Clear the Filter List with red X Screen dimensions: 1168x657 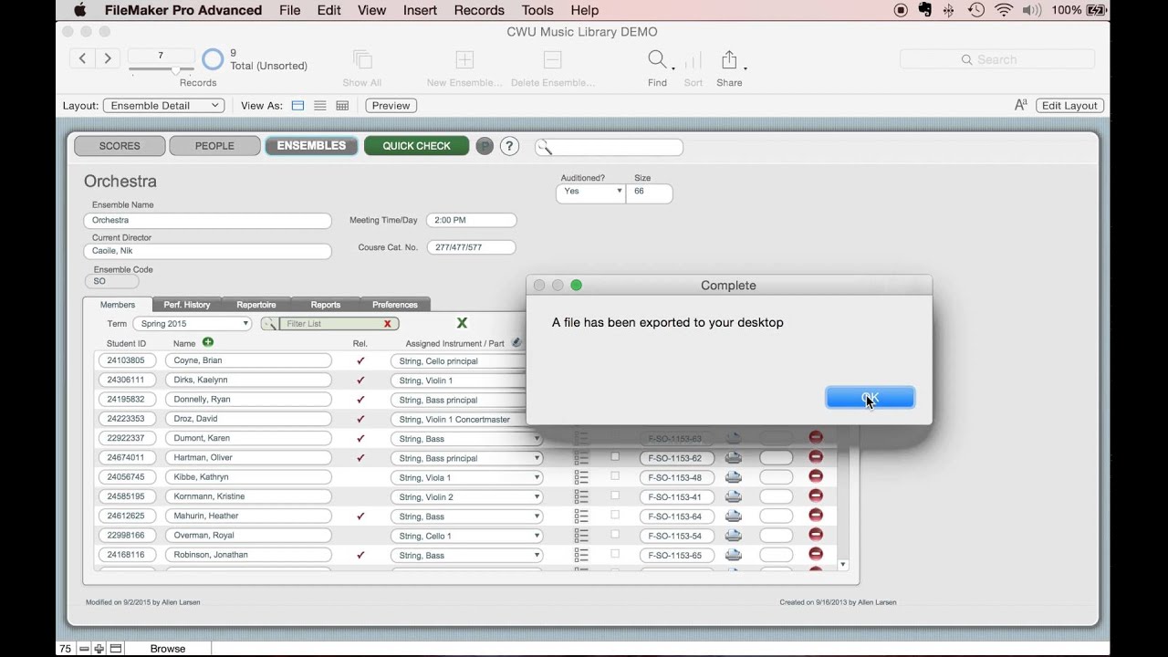tap(387, 324)
